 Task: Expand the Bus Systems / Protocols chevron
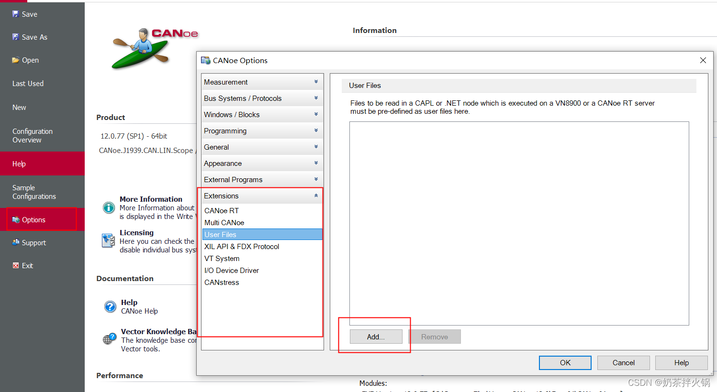316,98
